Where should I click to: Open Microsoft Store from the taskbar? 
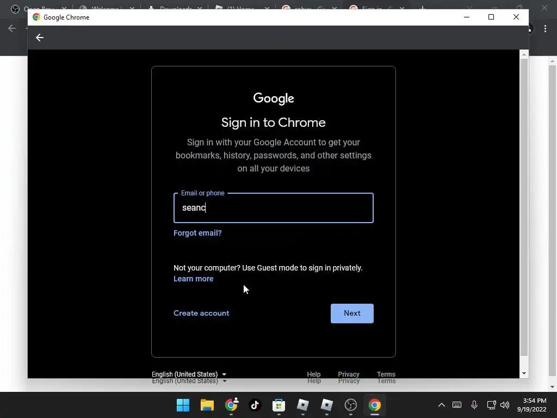click(x=279, y=405)
